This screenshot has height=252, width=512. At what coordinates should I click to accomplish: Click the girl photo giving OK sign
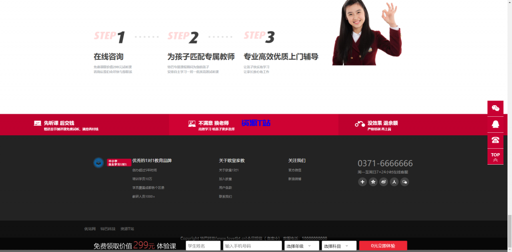(367, 32)
